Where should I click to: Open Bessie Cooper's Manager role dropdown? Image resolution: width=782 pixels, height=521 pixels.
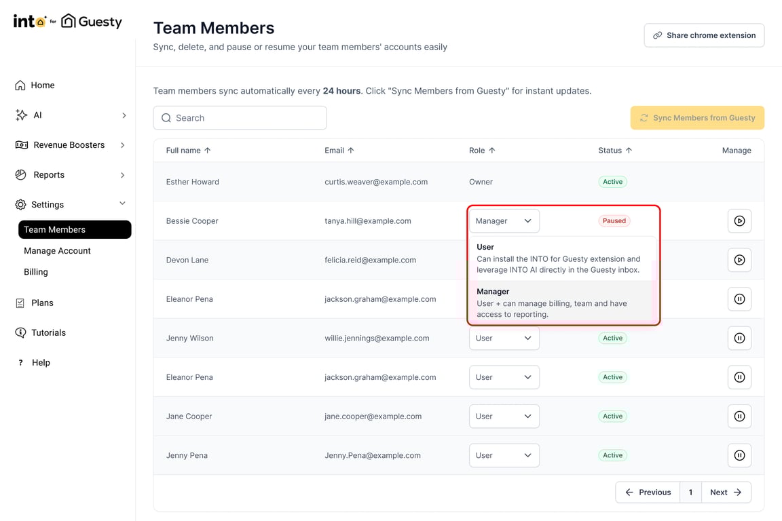tap(504, 221)
